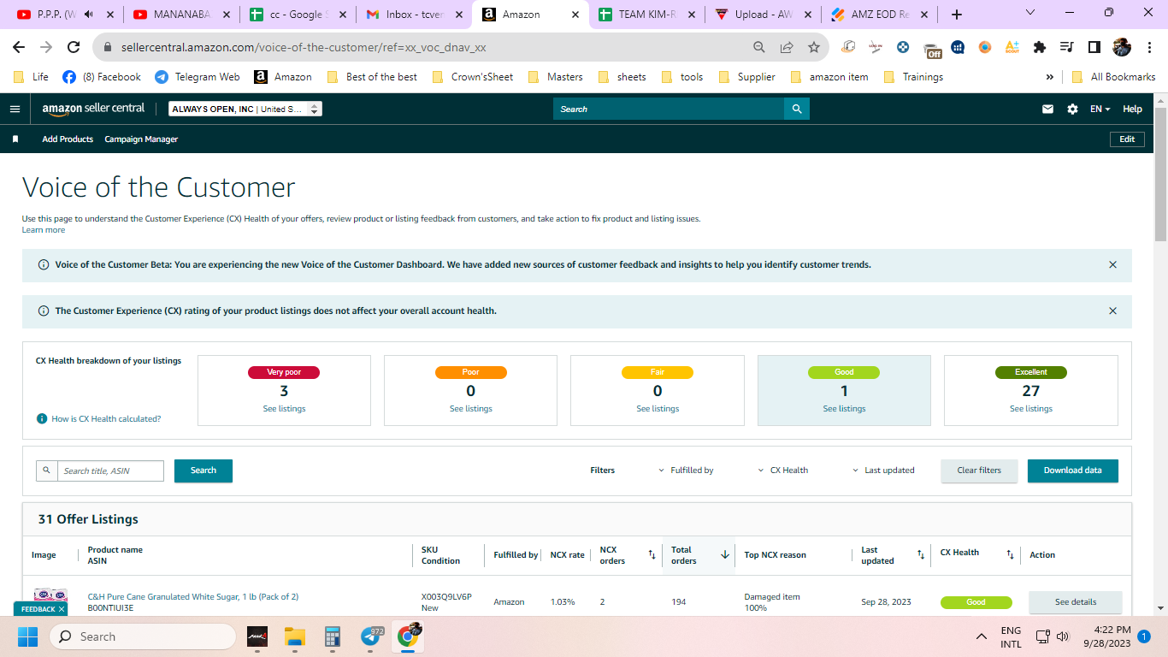This screenshot has height=657, width=1168.
Task: Show more bookmarks with the double chevron
Action: [x=1049, y=77]
